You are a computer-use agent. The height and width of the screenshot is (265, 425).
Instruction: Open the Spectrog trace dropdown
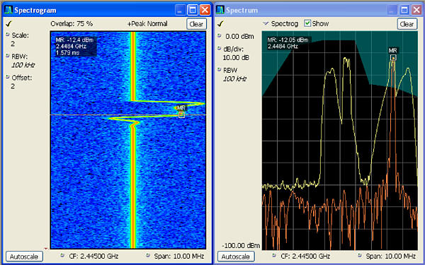[266, 23]
